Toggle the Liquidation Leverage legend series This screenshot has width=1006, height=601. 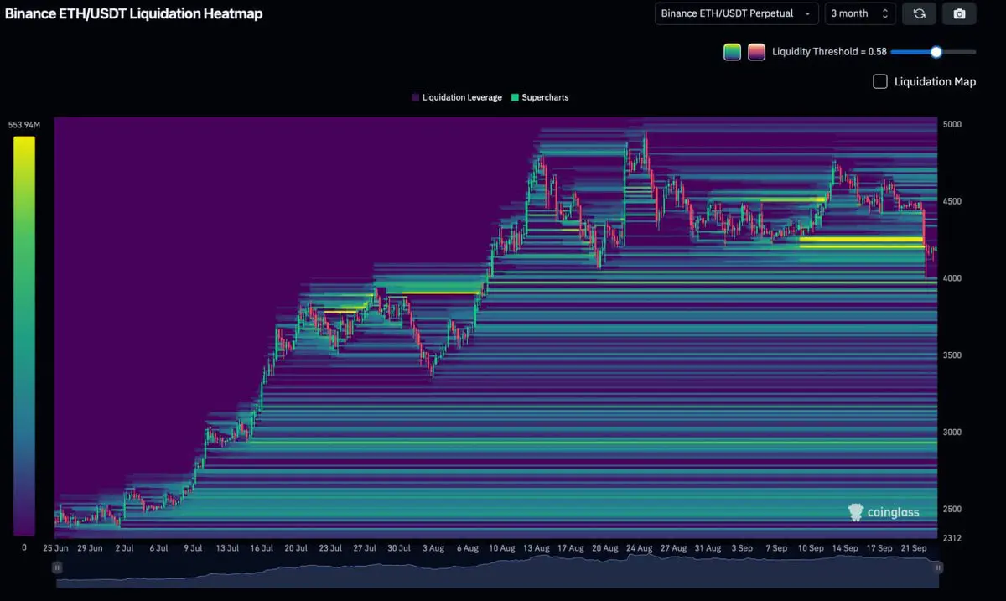click(x=457, y=97)
